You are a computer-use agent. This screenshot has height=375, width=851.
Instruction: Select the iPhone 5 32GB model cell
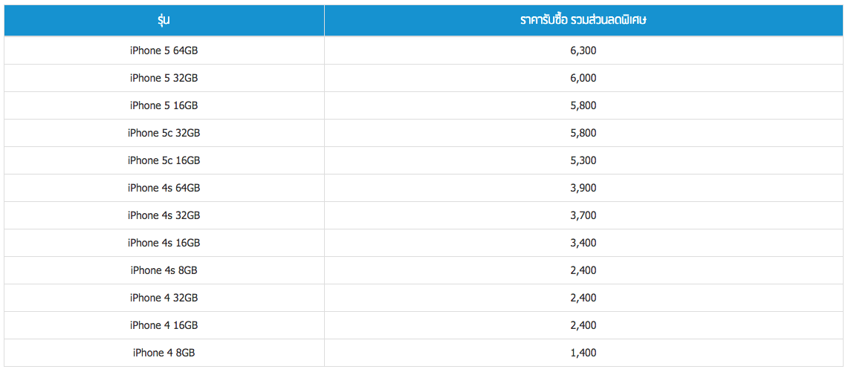pyautogui.click(x=164, y=78)
